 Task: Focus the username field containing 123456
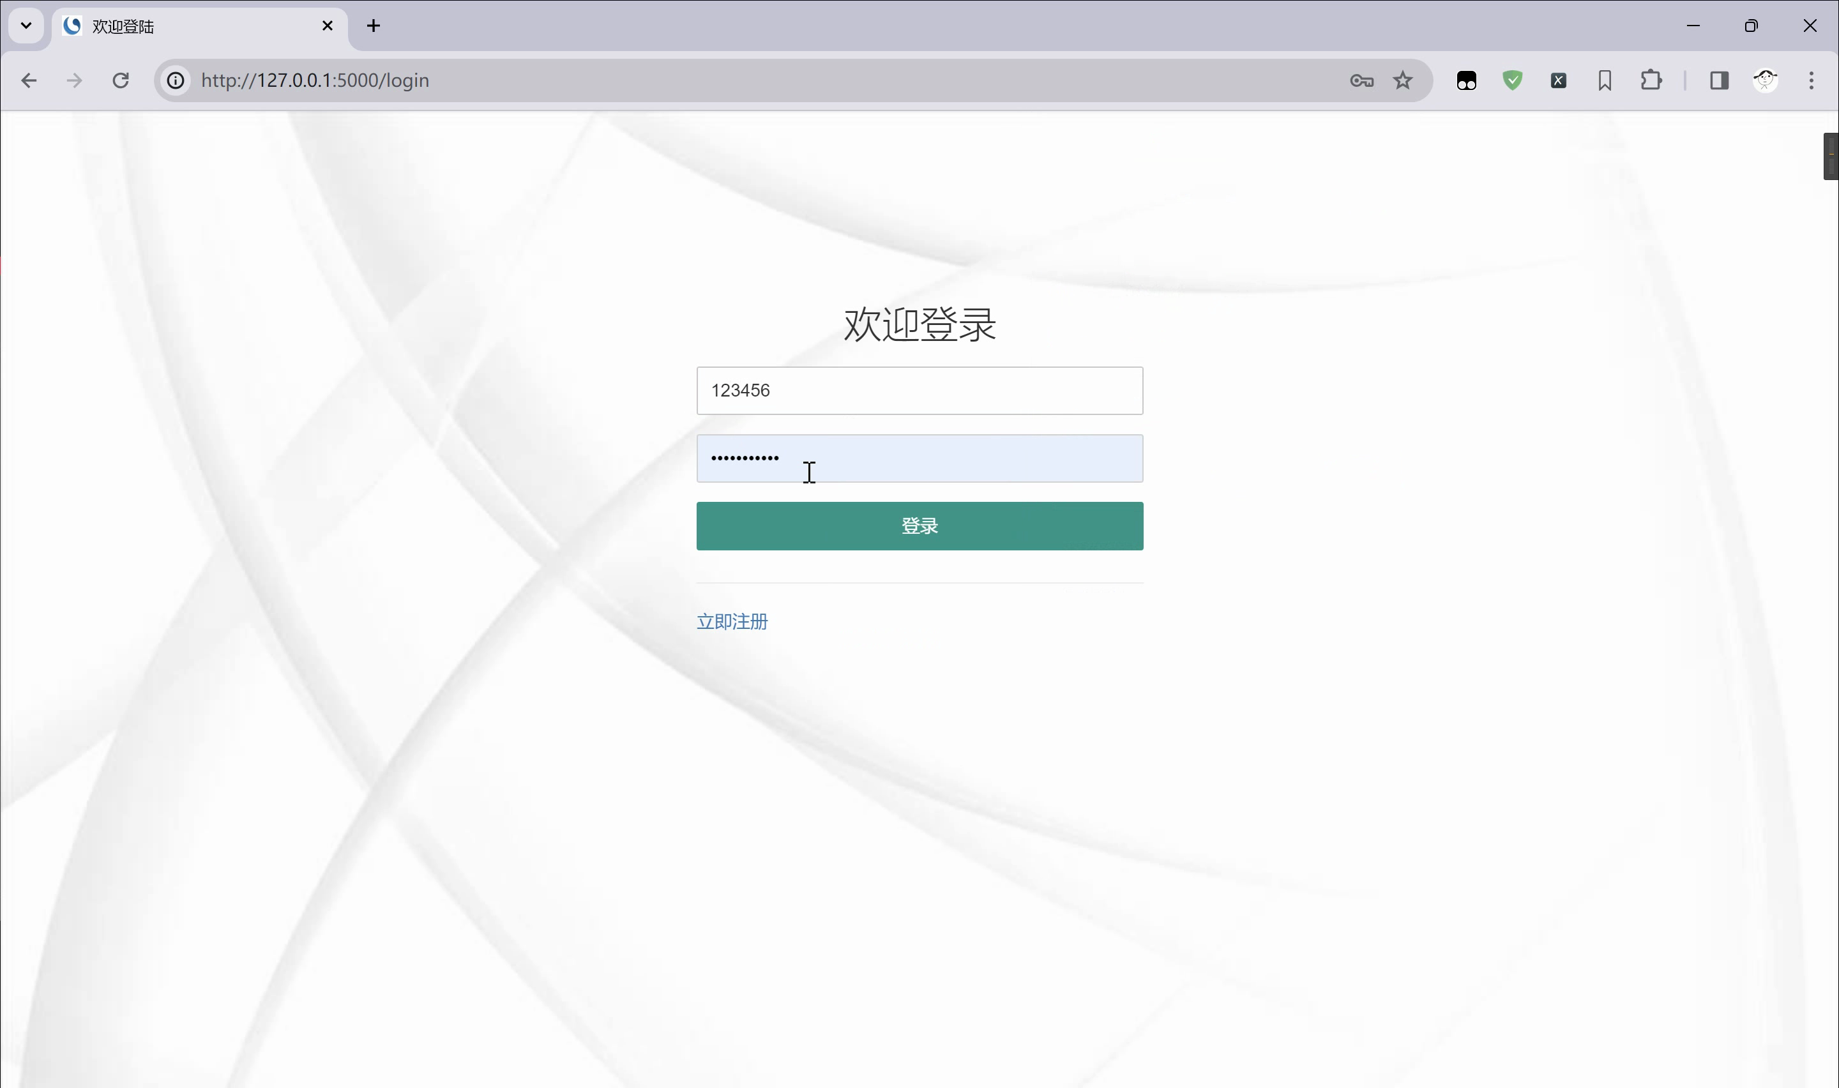pyautogui.click(x=919, y=391)
